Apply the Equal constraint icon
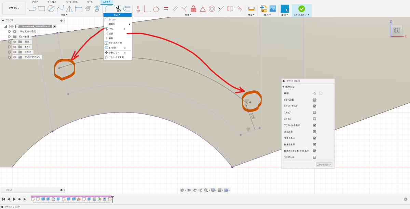Image resolution: width=410 pixels, height=209 pixels. click(166, 9)
